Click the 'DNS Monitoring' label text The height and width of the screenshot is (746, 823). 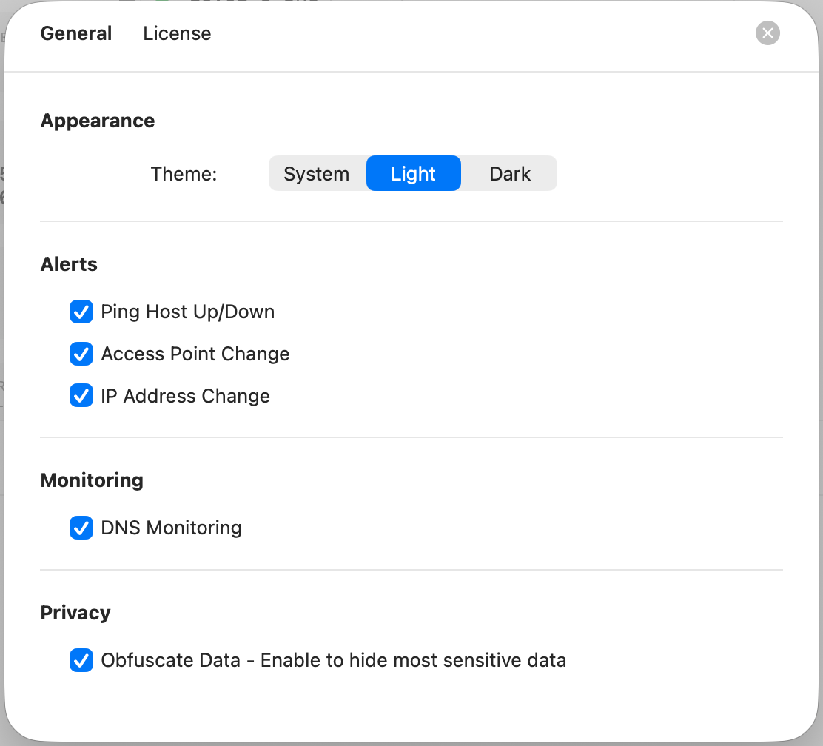(x=172, y=528)
